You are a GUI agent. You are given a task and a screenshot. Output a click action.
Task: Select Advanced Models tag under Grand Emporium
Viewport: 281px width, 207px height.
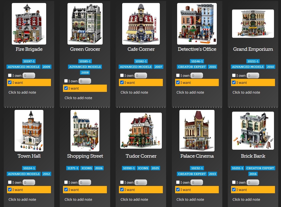[x=248, y=67]
